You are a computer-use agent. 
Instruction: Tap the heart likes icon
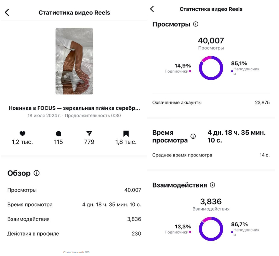click(x=23, y=134)
